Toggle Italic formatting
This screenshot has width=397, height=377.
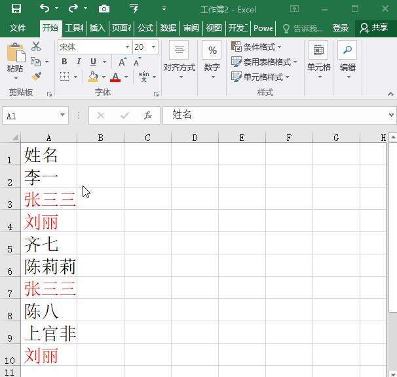(x=79, y=62)
